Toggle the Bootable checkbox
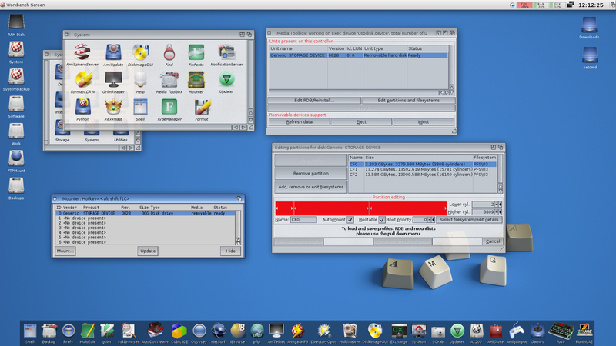The height and width of the screenshot is (346, 616). point(383,219)
